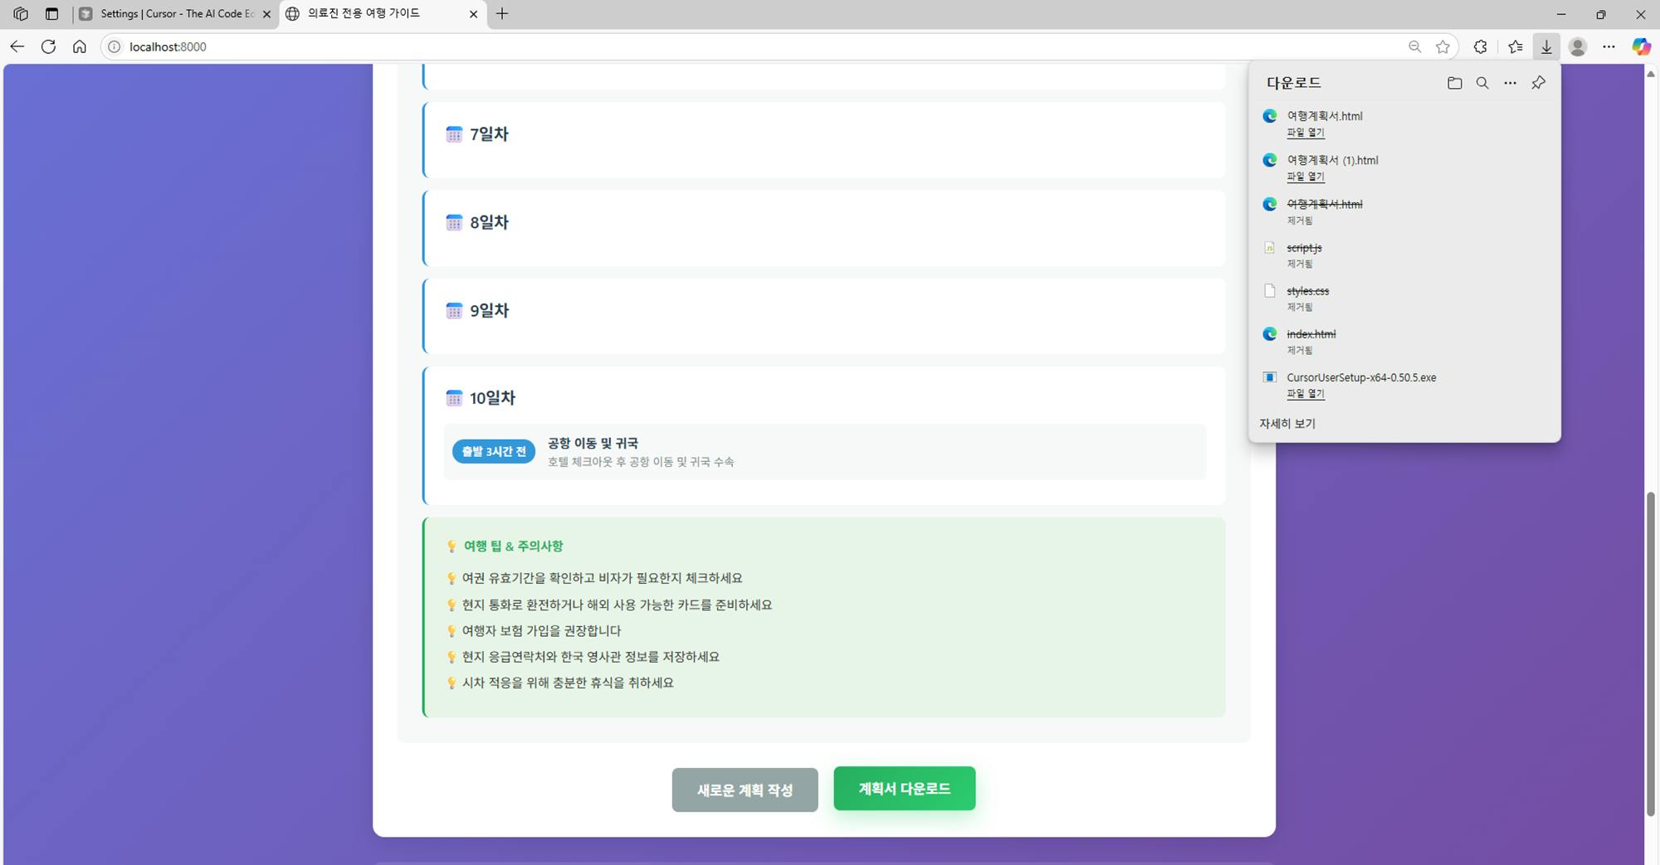Click the 출발 3시간 전 badge
The width and height of the screenshot is (1660, 865).
pyautogui.click(x=493, y=451)
